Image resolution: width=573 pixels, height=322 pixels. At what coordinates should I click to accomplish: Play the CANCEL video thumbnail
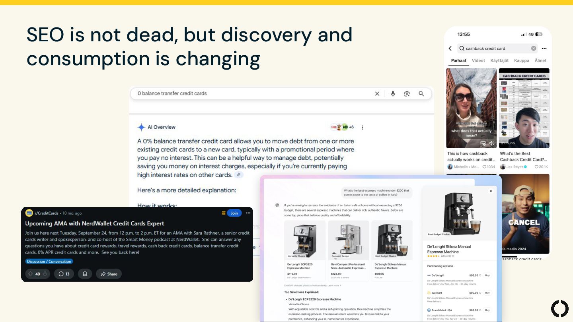[x=524, y=213]
